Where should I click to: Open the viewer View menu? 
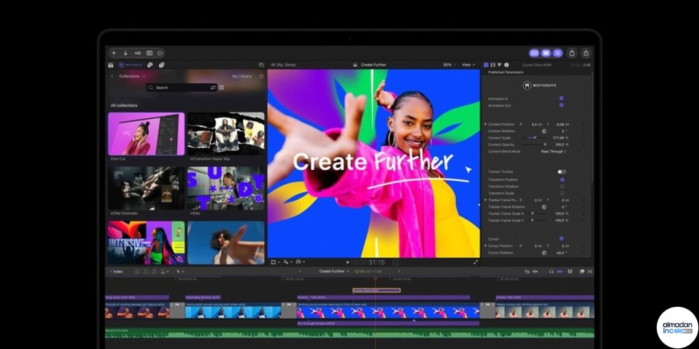point(468,65)
